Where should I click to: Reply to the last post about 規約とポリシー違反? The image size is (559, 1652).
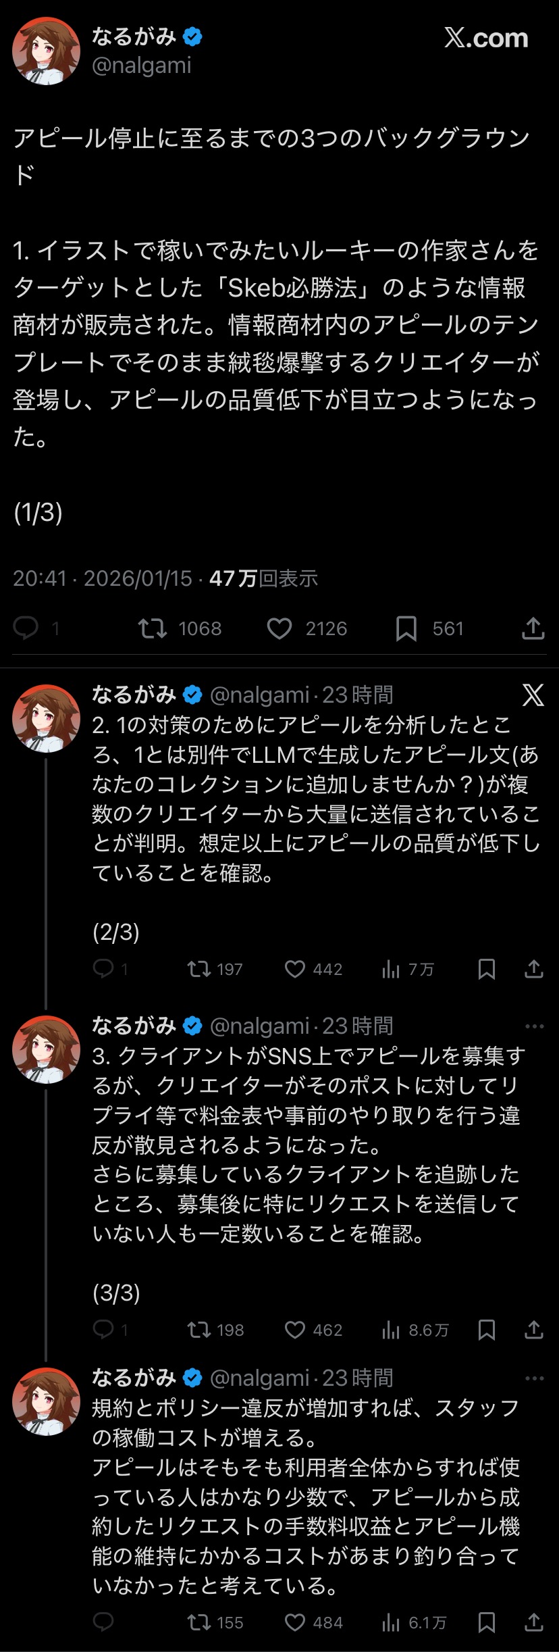point(103,1622)
